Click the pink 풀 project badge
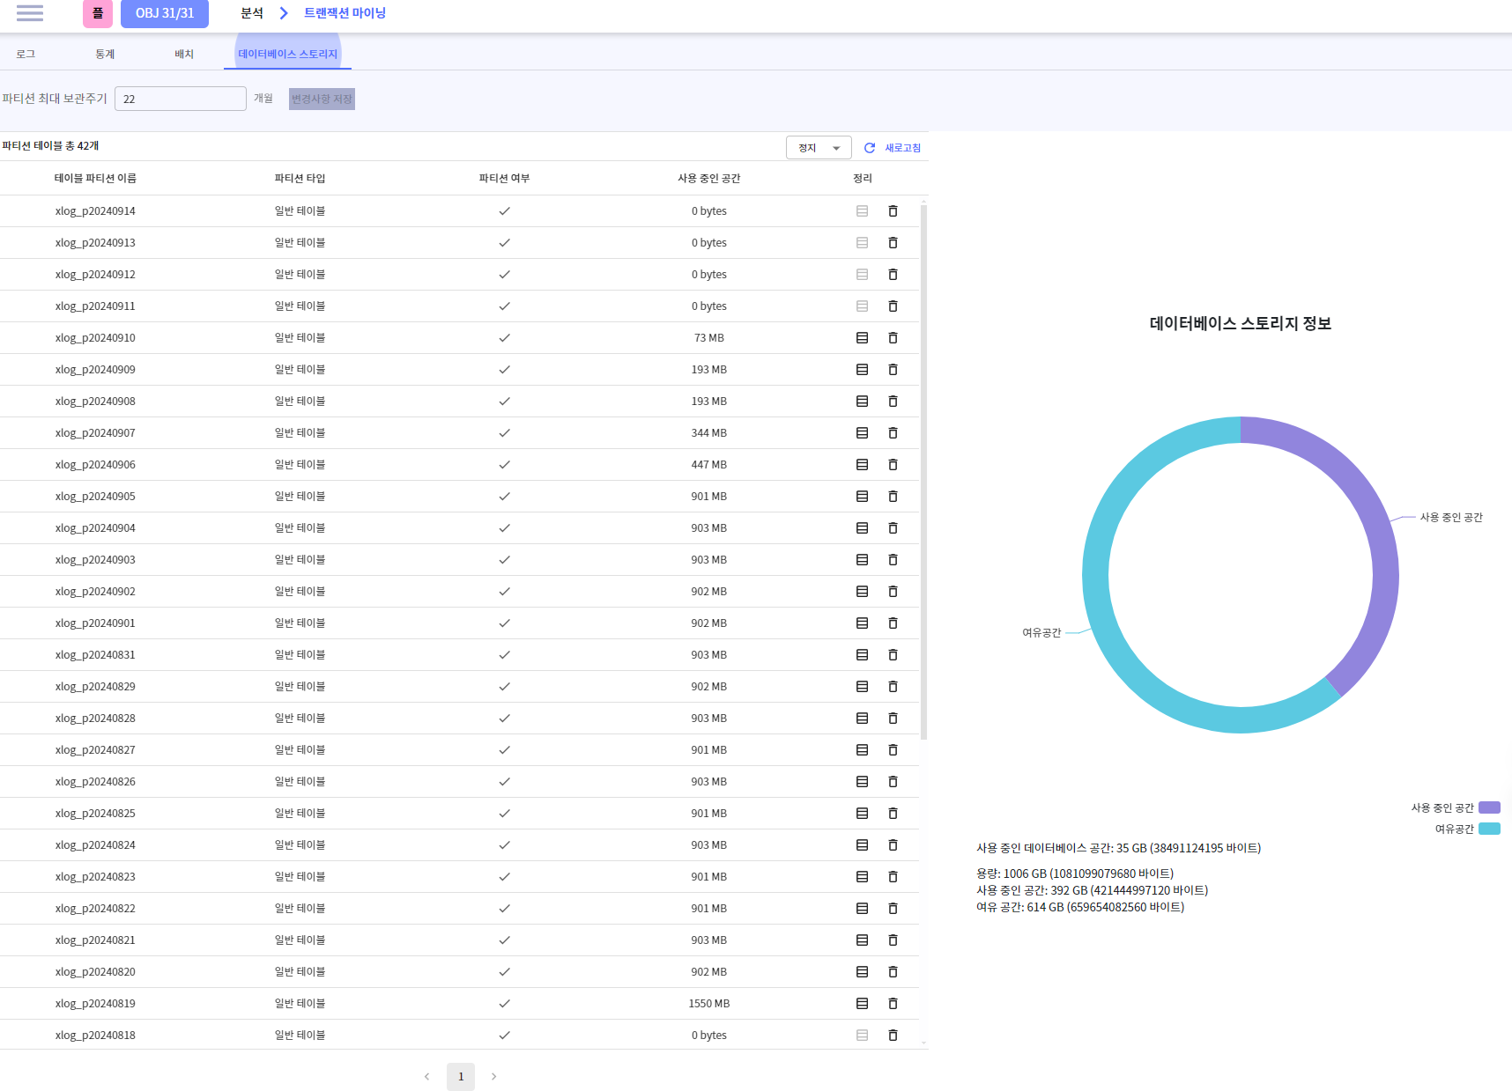 [98, 13]
